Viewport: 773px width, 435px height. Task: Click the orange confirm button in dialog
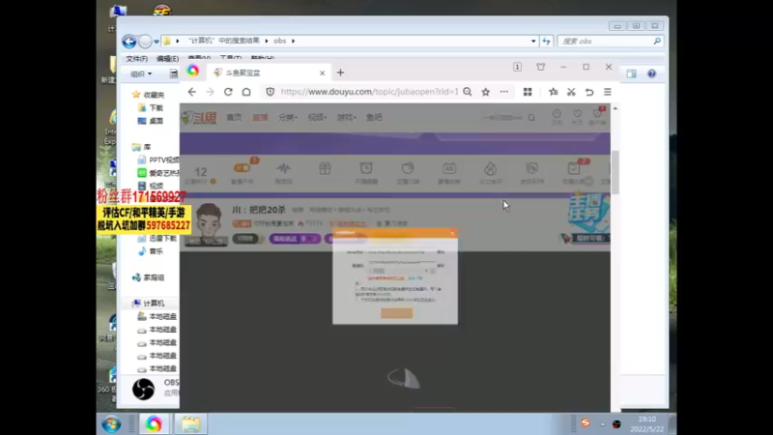coord(396,312)
